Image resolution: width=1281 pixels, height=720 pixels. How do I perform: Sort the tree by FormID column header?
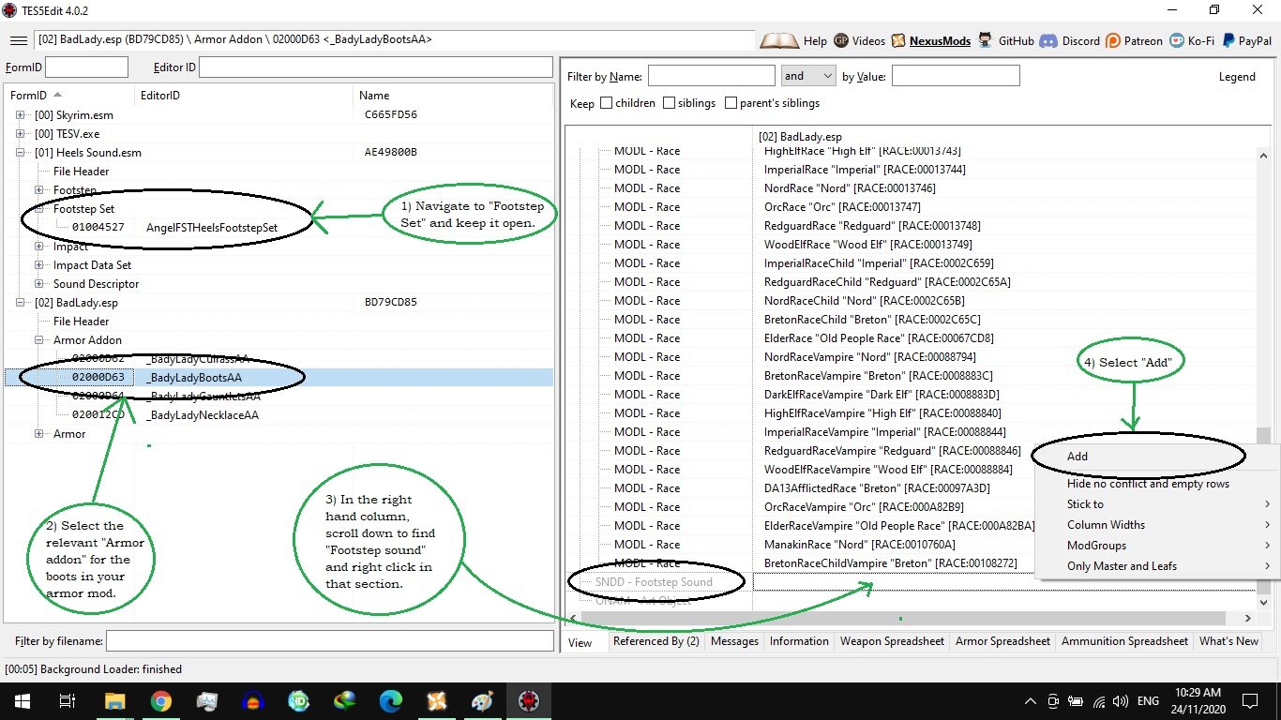[69, 95]
